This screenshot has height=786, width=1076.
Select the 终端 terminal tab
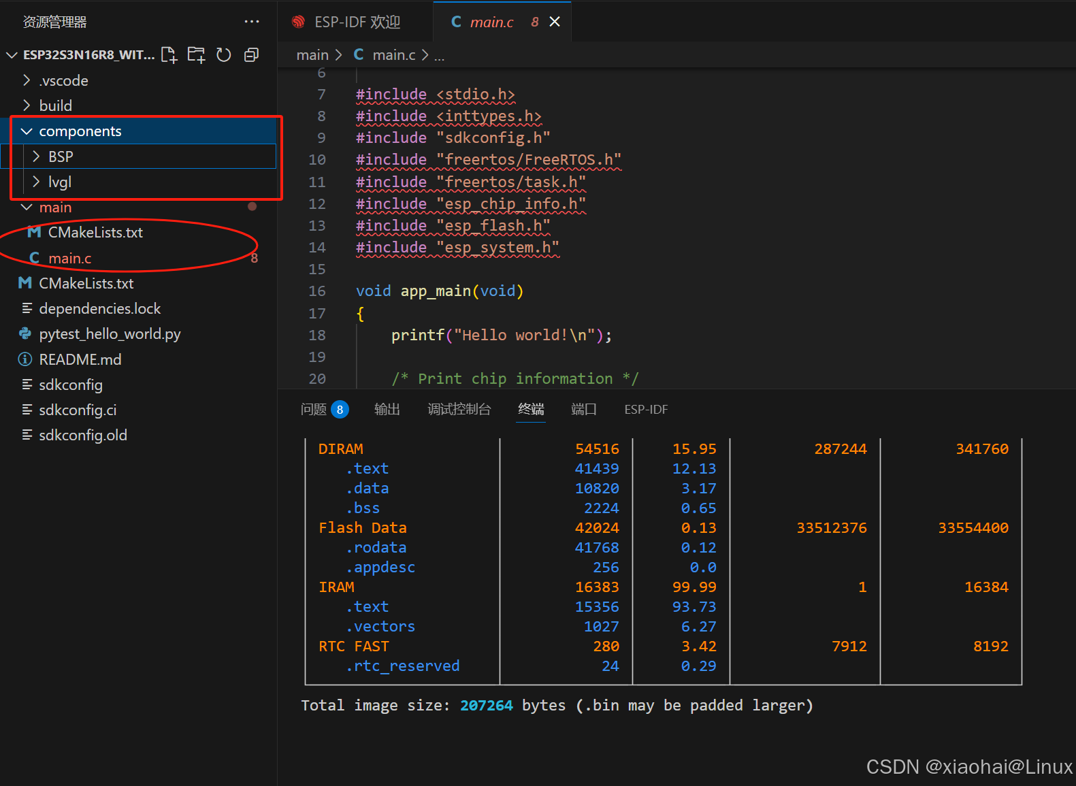(531, 409)
